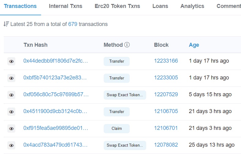Preview transaction 0xf056c80c75c97699b57 via eye icon
Screen dimensions: 241x154
click(x=11, y=95)
